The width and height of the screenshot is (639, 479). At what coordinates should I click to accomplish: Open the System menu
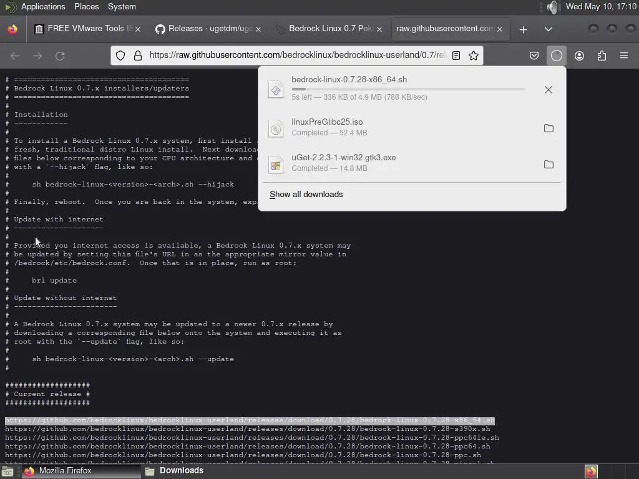point(122,6)
